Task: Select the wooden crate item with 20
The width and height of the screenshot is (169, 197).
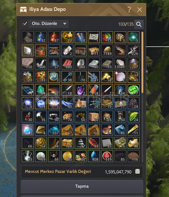Action: tap(94, 117)
